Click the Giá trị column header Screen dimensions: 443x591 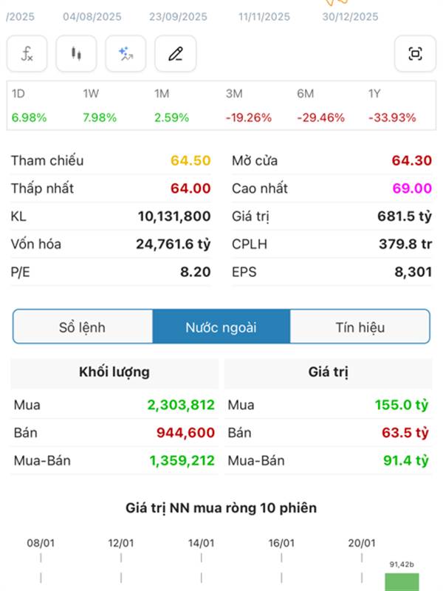tap(327, 372)
